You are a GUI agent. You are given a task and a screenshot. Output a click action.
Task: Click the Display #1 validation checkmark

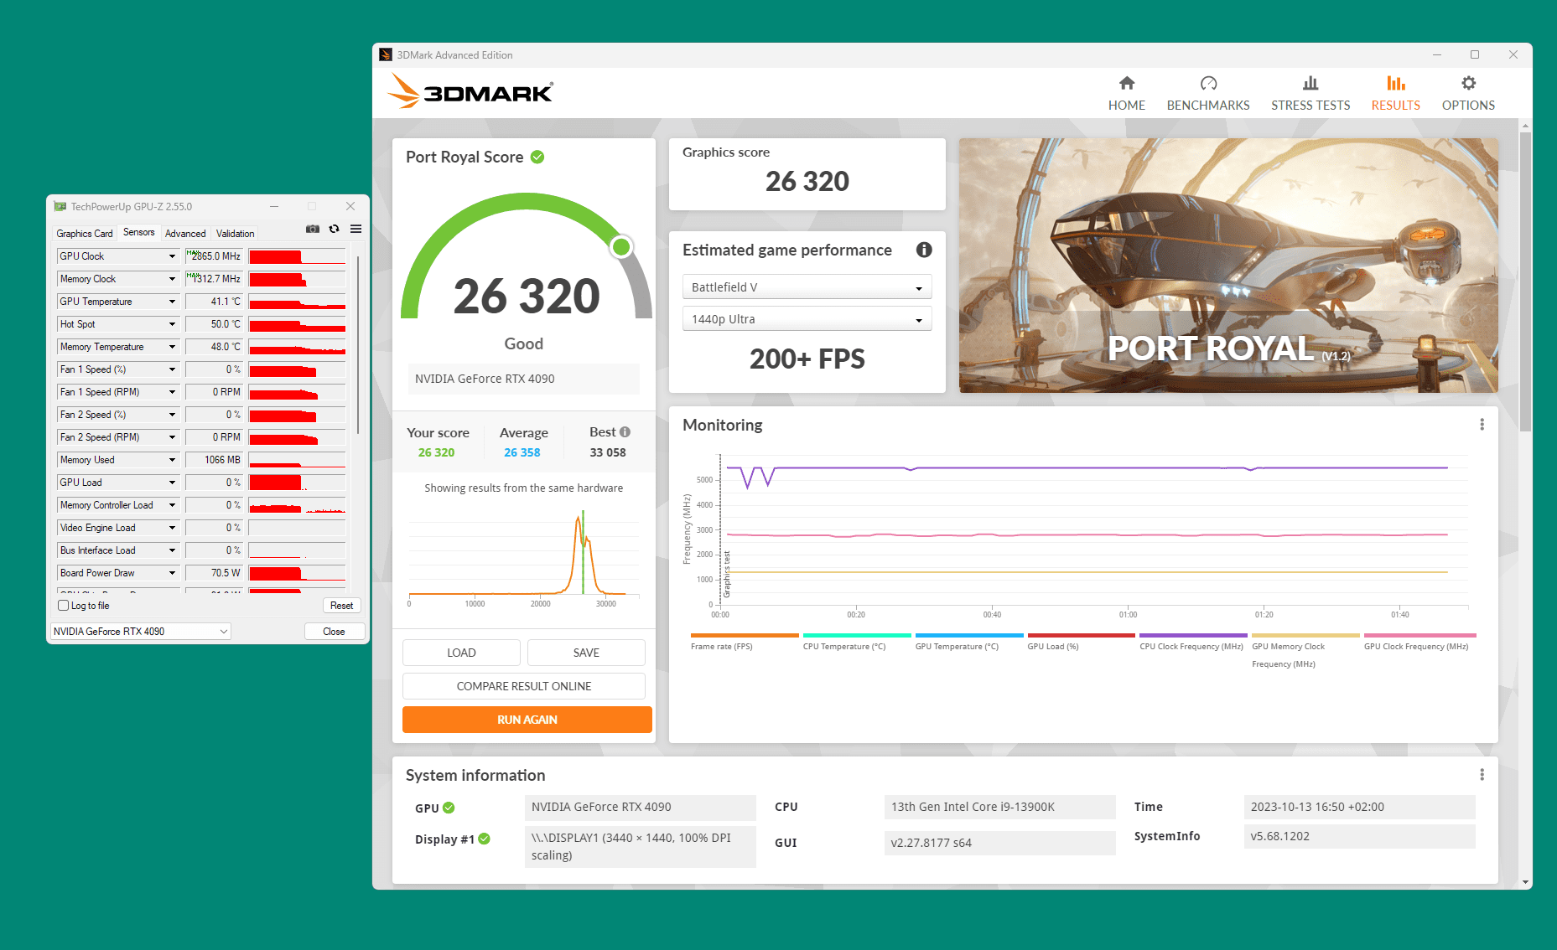(484, 839)
